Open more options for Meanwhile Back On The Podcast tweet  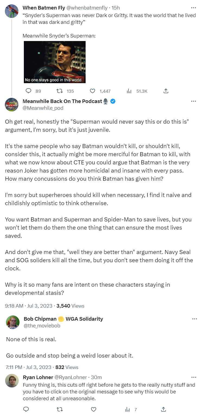(x=193, y=101)
